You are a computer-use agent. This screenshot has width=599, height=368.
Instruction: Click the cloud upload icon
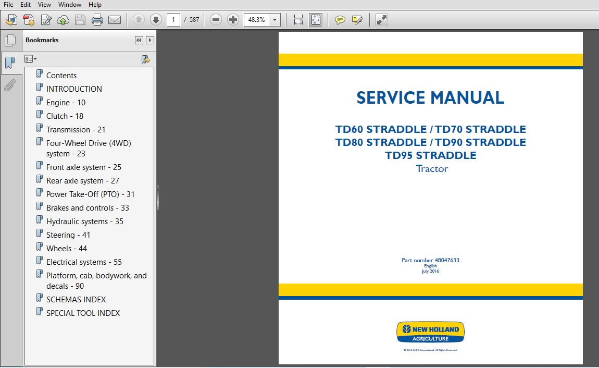63,20
